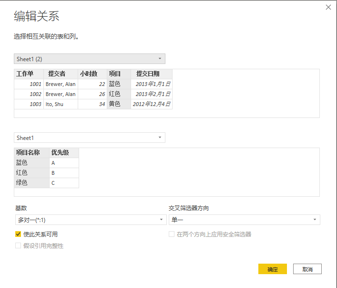Click the 2013年2月1日 date cell

(x=153, y=94)
